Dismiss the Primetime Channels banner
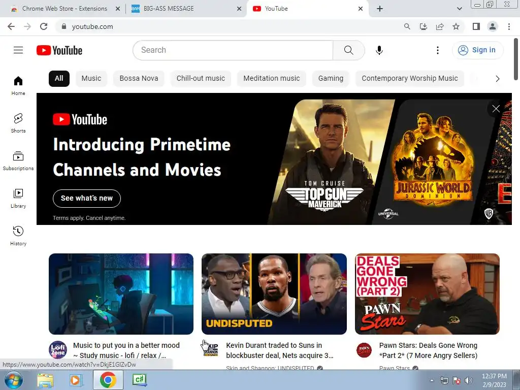This screenshot has width=520, height=390. pyautogui.click(x=496, y=109)
